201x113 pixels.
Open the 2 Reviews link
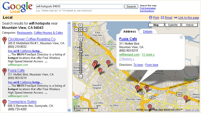tap(127, 59)
